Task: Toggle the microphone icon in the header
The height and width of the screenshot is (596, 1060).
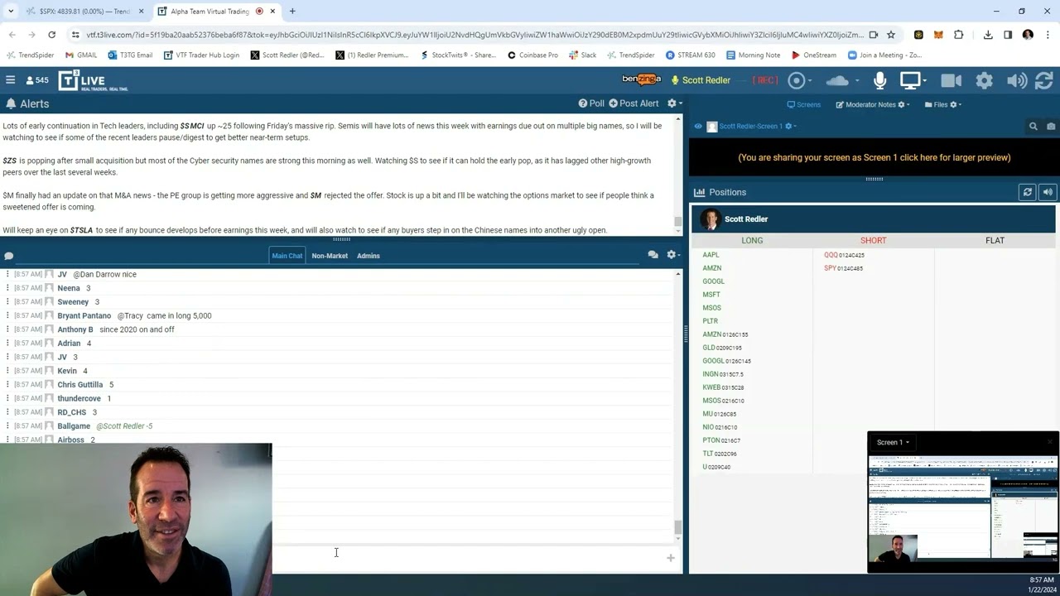Action: click(x=879, y=80)
